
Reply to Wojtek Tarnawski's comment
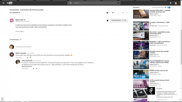[x=19, y=57]
